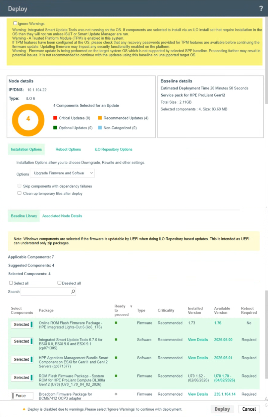268x418 pixels.
Task: Open the Associated Node Details tab
Action: [62, 216]
